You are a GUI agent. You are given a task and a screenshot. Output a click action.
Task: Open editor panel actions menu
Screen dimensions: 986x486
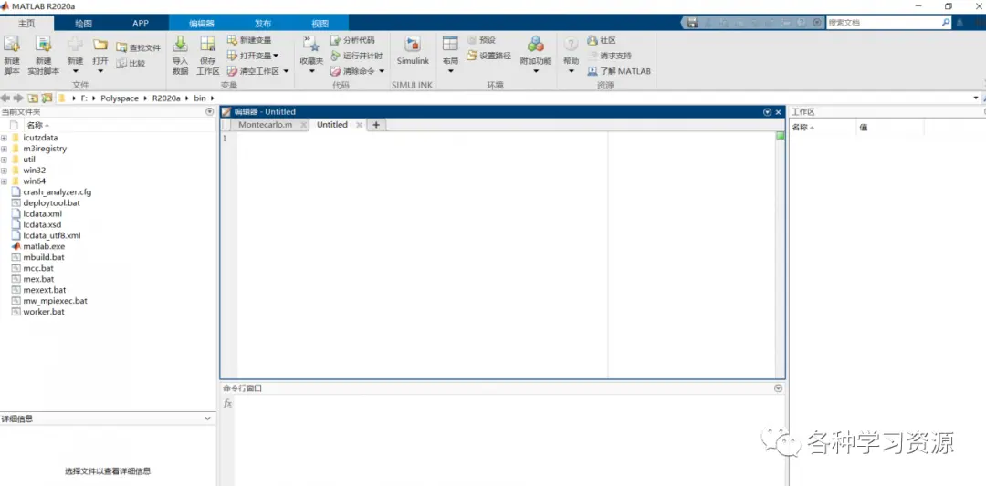click(767, 112)
